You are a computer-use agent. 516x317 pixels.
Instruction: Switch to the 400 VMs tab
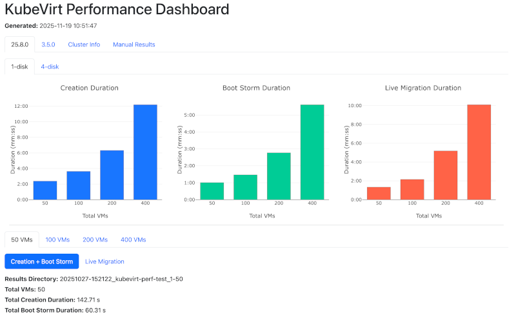134,240
